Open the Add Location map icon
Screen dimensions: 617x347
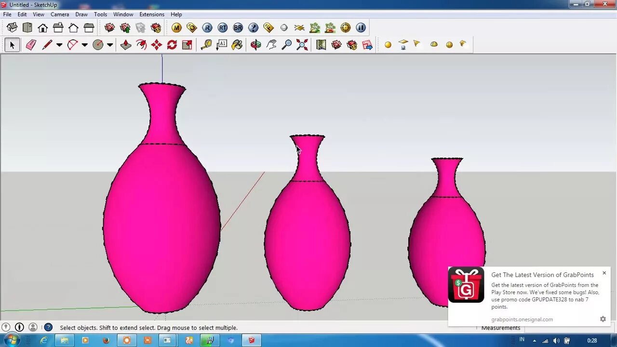(x=321, y=45)
